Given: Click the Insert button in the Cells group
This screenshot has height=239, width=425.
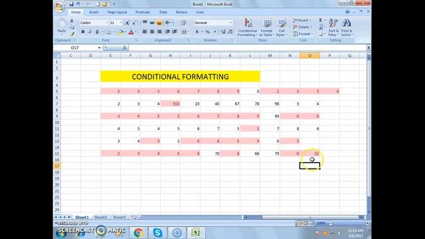Looking at the screenshot, I should (301, 21).
